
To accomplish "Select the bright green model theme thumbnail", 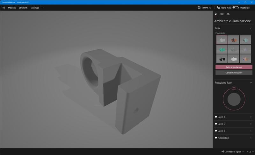I will [222, 49].
